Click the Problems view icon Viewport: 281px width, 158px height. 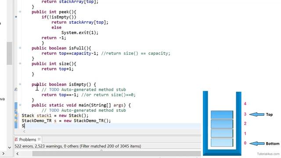point(16,140)
